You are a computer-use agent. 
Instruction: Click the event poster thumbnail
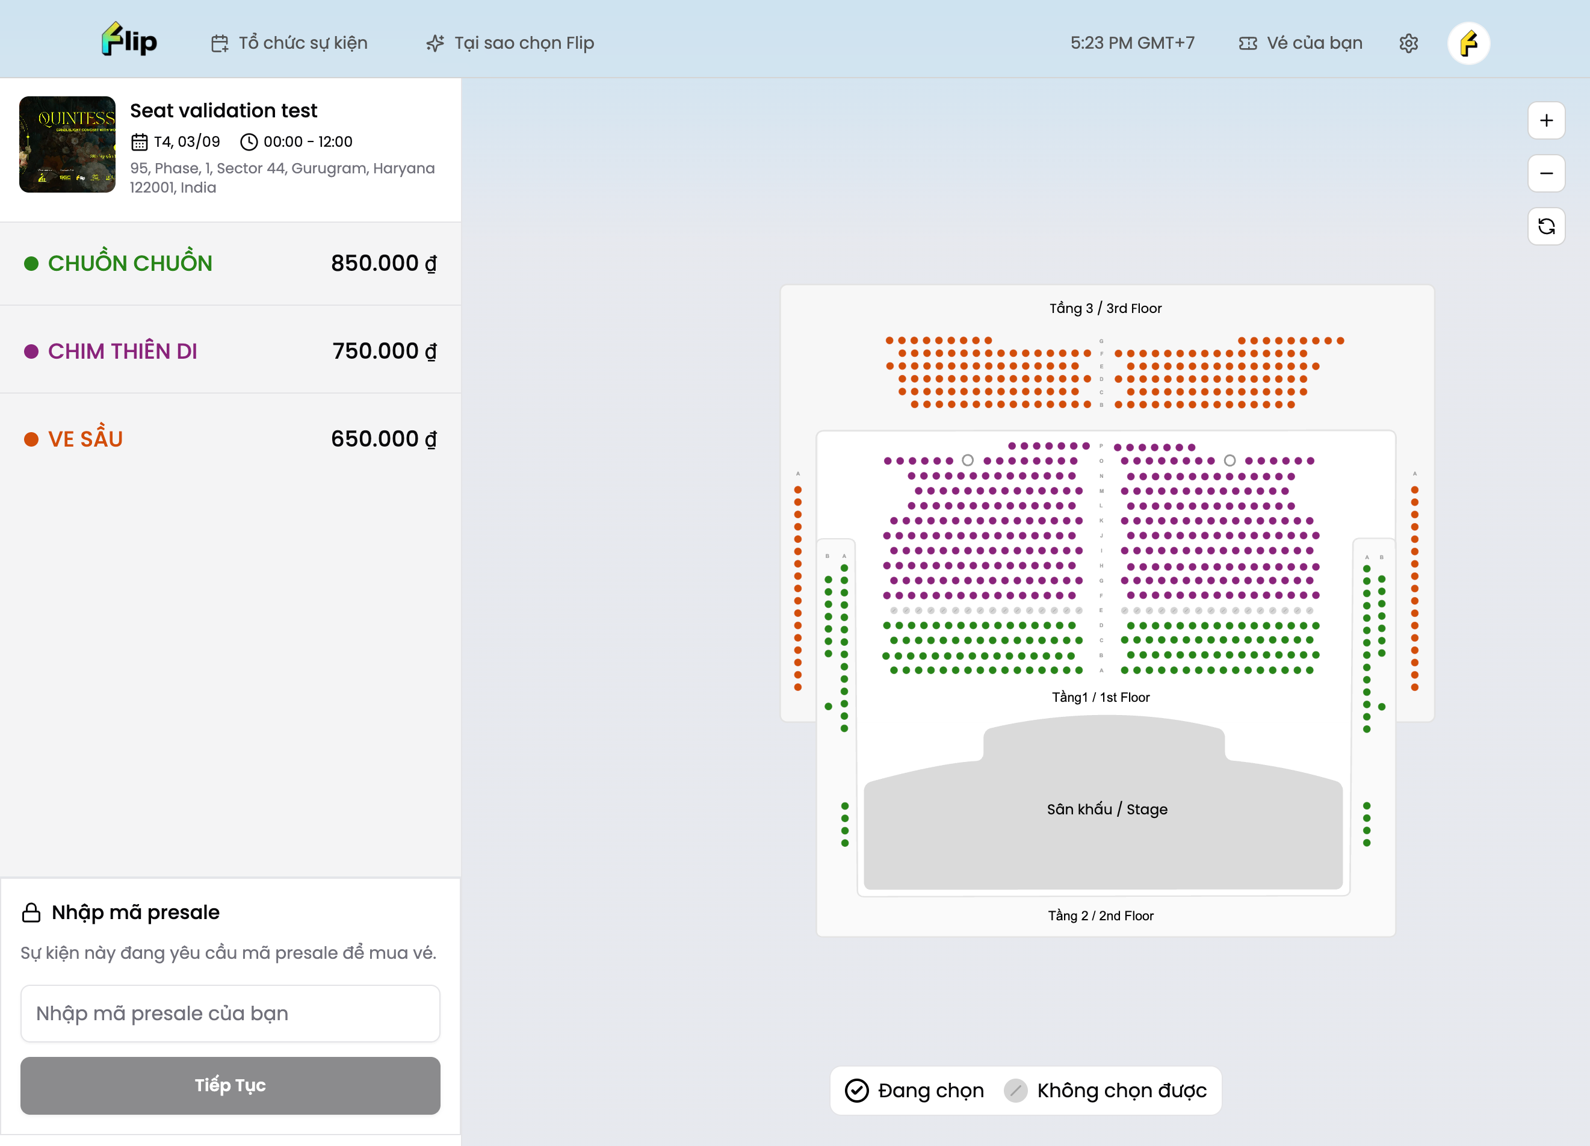click(67, 144)
